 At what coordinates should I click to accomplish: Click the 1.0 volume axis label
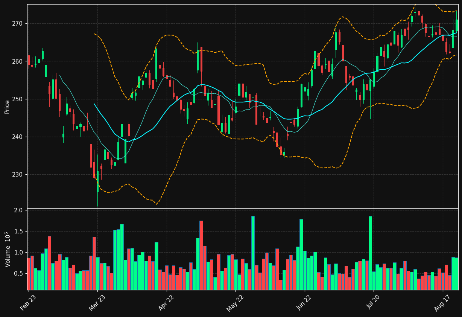pyautogui.click(x=19, y=252)
